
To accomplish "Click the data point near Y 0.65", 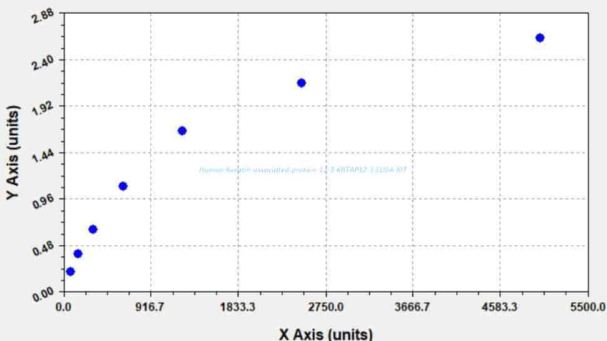I will [93, 230].
